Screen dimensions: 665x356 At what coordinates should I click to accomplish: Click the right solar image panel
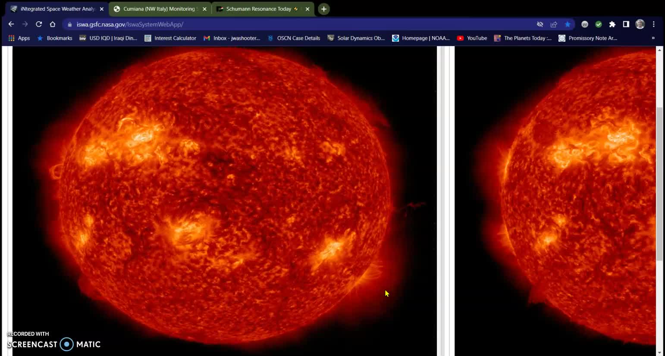(x=555, y=201)
